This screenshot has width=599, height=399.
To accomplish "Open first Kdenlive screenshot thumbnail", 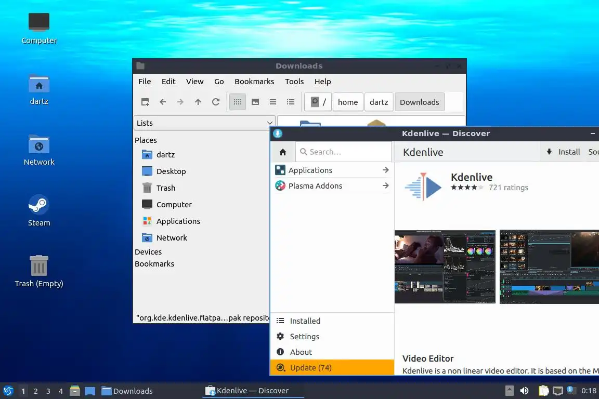I will pos(445,267).
